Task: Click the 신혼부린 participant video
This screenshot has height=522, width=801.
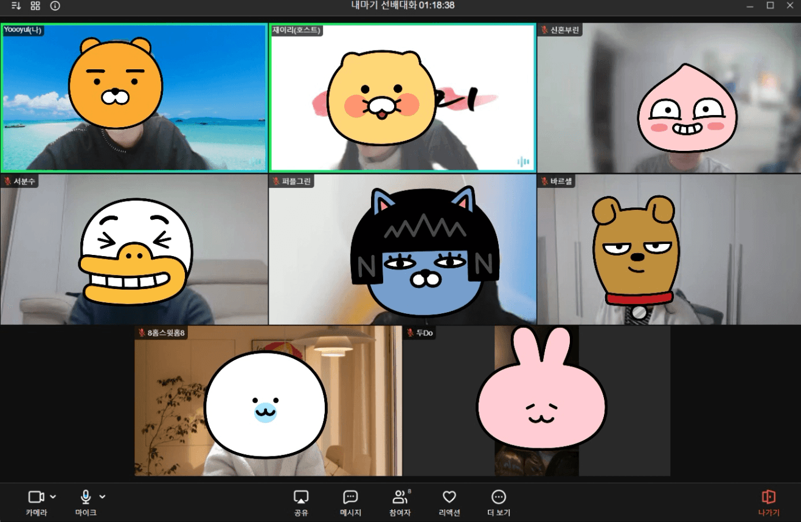Action: [x=669, y=98]
